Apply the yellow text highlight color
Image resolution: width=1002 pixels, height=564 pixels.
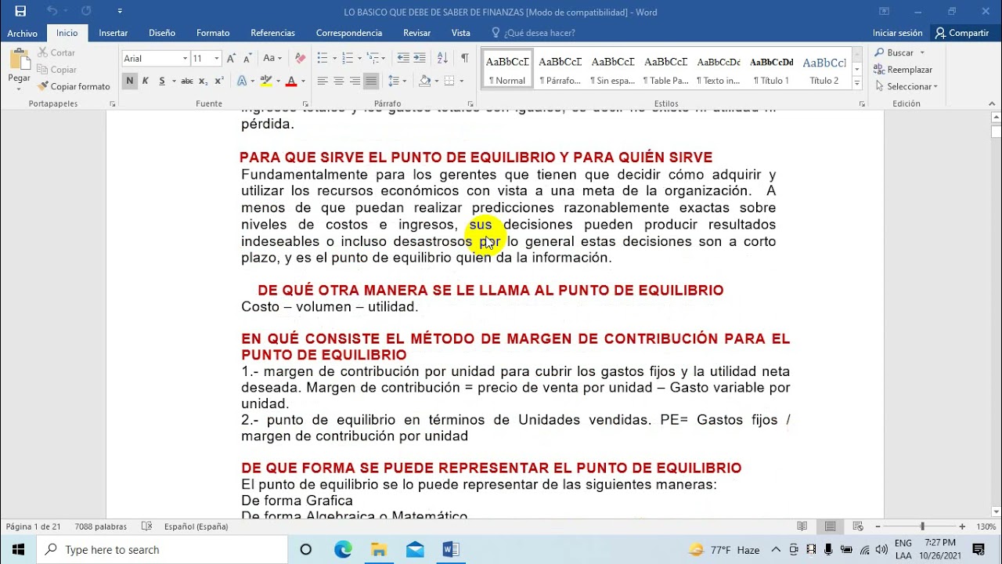click(x=266, y=81)
